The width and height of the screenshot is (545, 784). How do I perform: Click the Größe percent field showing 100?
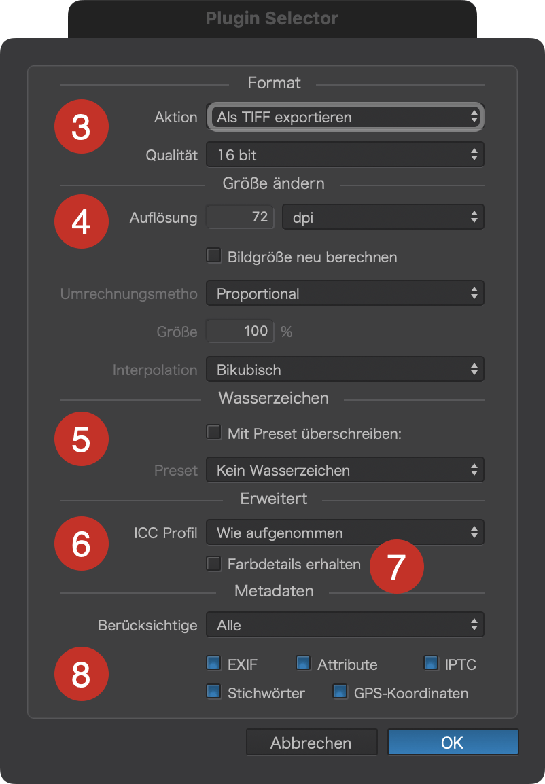240,331
